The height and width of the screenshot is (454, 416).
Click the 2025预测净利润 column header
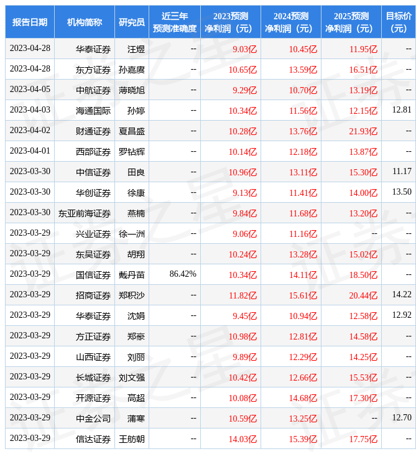351,22
